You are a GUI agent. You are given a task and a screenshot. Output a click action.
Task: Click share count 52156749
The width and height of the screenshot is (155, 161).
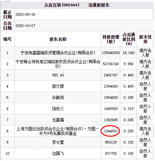(x=111, y=64)
